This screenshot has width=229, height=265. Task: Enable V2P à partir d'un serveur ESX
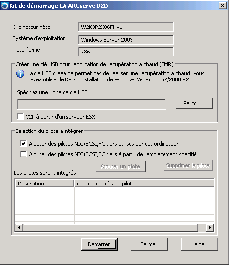coord(20,117)
